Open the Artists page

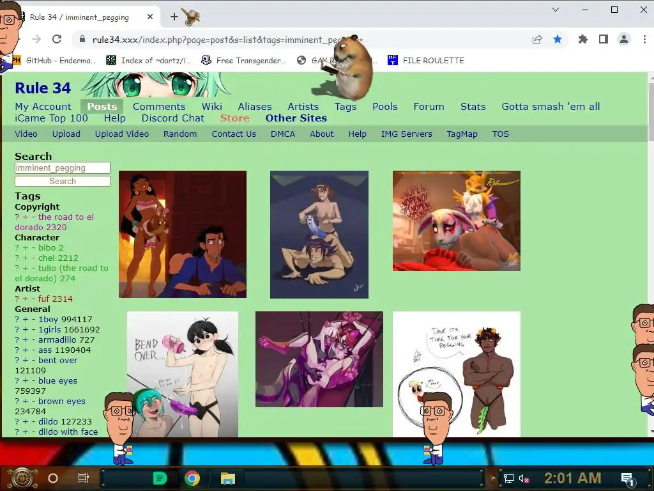303,107
